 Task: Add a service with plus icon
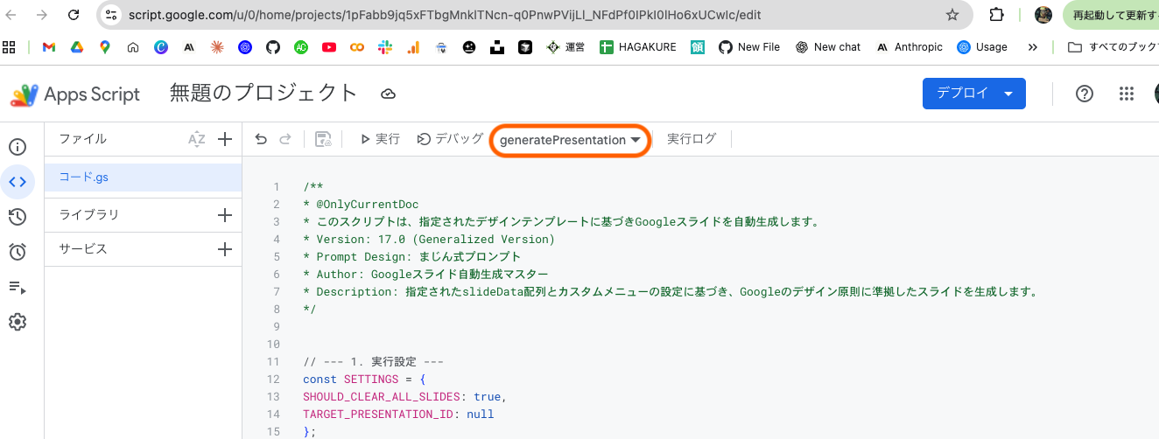pyautogui.click(x=224, y=249)
